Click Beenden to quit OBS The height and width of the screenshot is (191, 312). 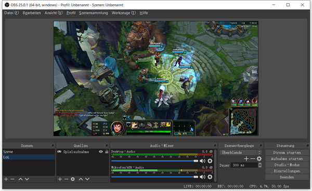point(287,177)
